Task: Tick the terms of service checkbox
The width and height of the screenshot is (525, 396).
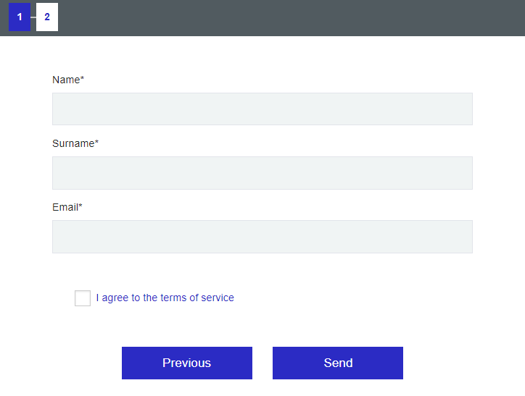Action: [83, 298]
